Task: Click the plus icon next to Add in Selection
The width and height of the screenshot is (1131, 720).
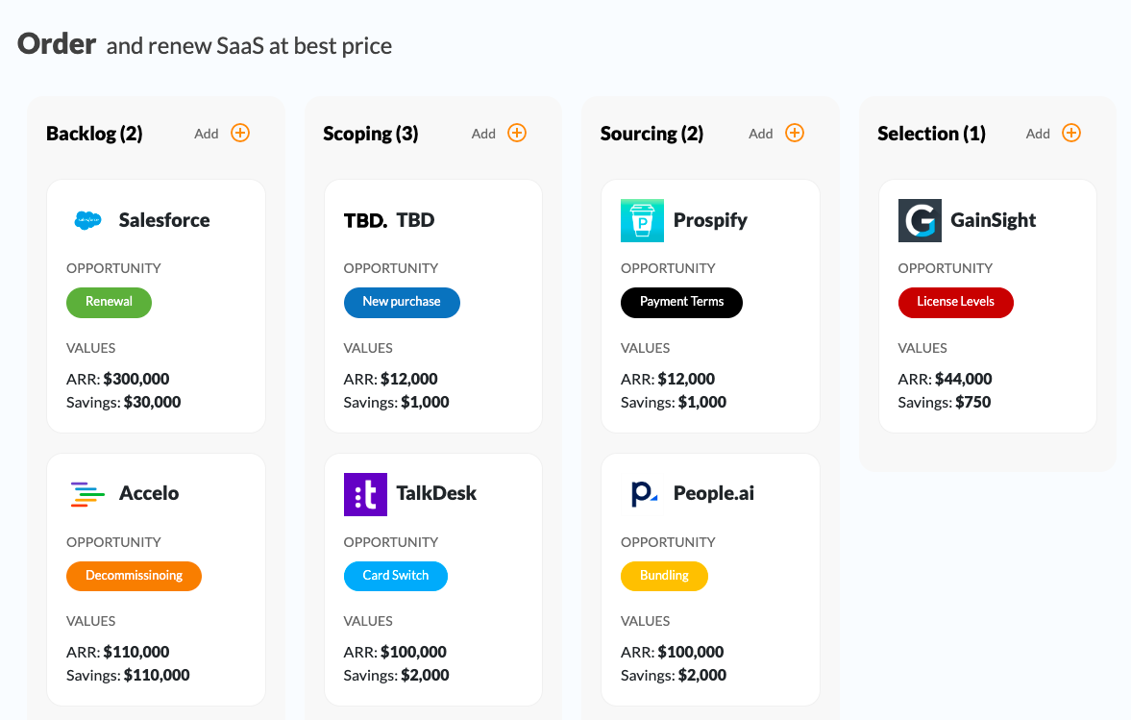Action: 1071,133
